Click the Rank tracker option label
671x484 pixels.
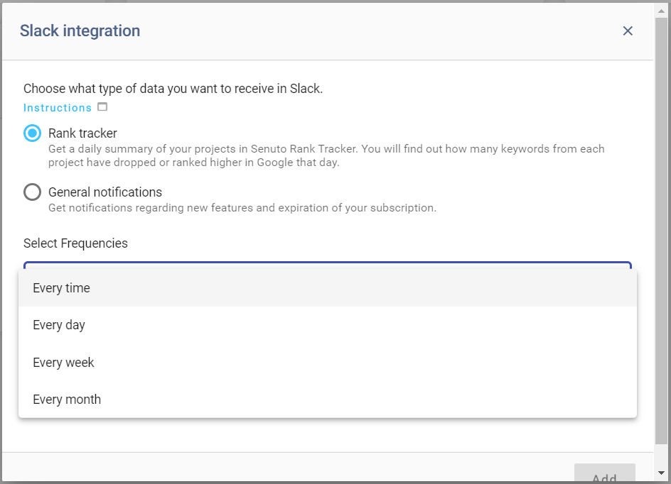[82, 133]
